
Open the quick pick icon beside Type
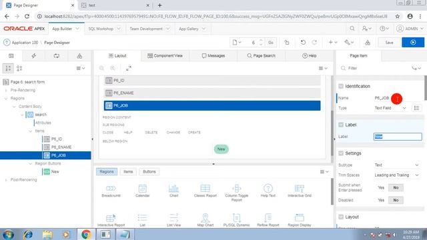[x=416, y=108]
